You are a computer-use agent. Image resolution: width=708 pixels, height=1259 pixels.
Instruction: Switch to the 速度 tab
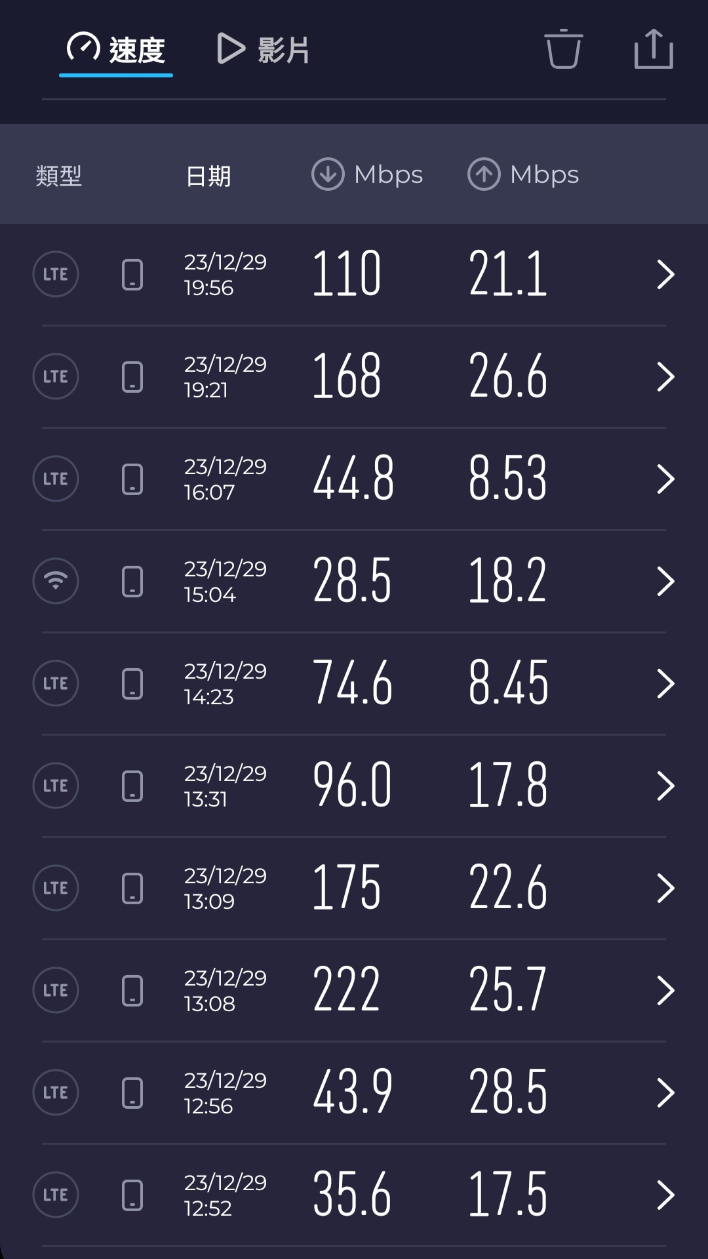(x=116, y=50)
